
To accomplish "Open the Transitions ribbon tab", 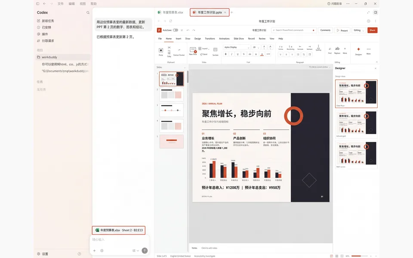I will [210, 39].
